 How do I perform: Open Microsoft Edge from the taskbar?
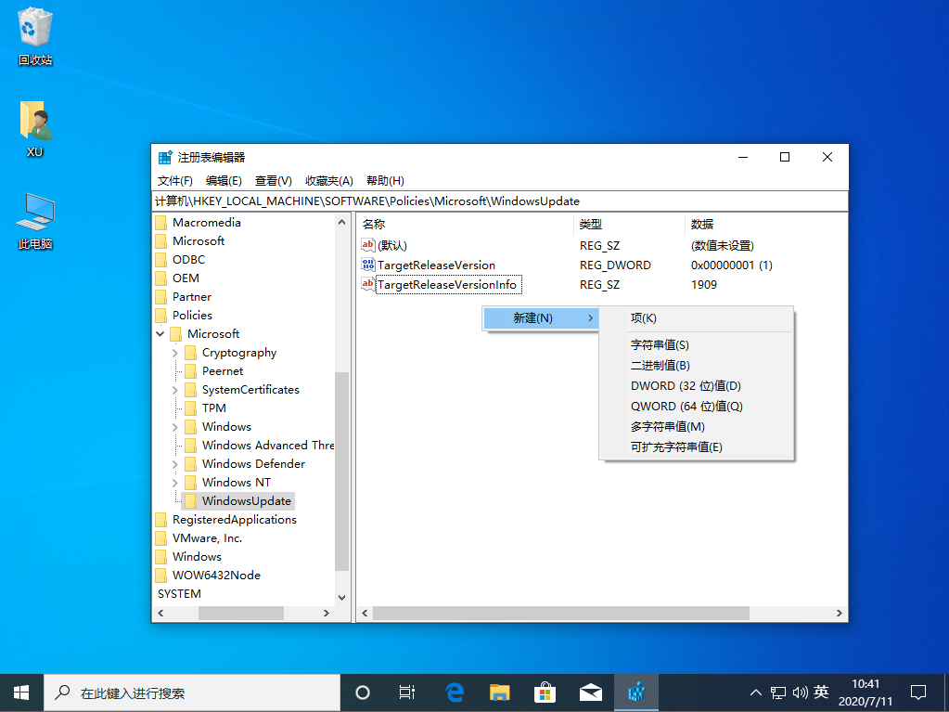pos(453,692)
